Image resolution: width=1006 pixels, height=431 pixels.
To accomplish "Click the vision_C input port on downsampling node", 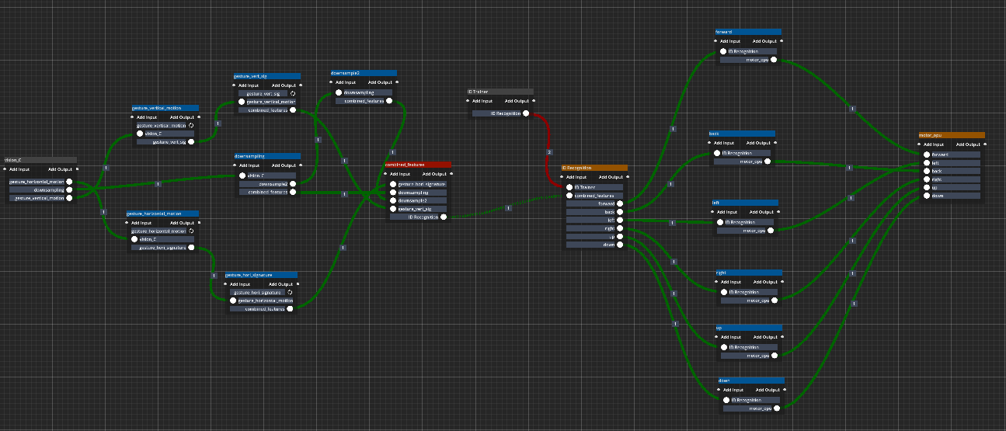I will (242, 175).
